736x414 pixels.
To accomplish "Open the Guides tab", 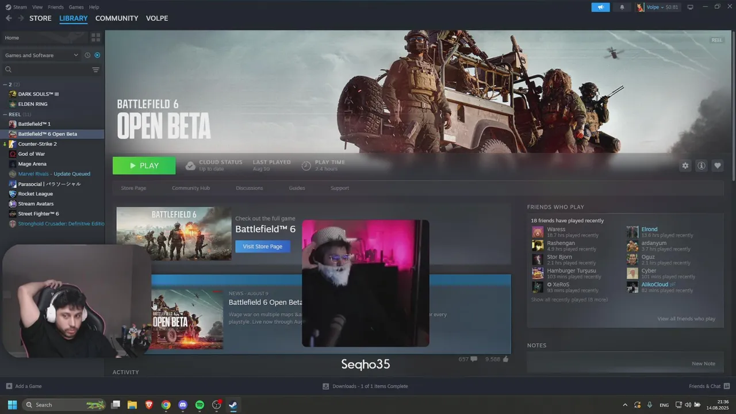I will pos(297,188).
